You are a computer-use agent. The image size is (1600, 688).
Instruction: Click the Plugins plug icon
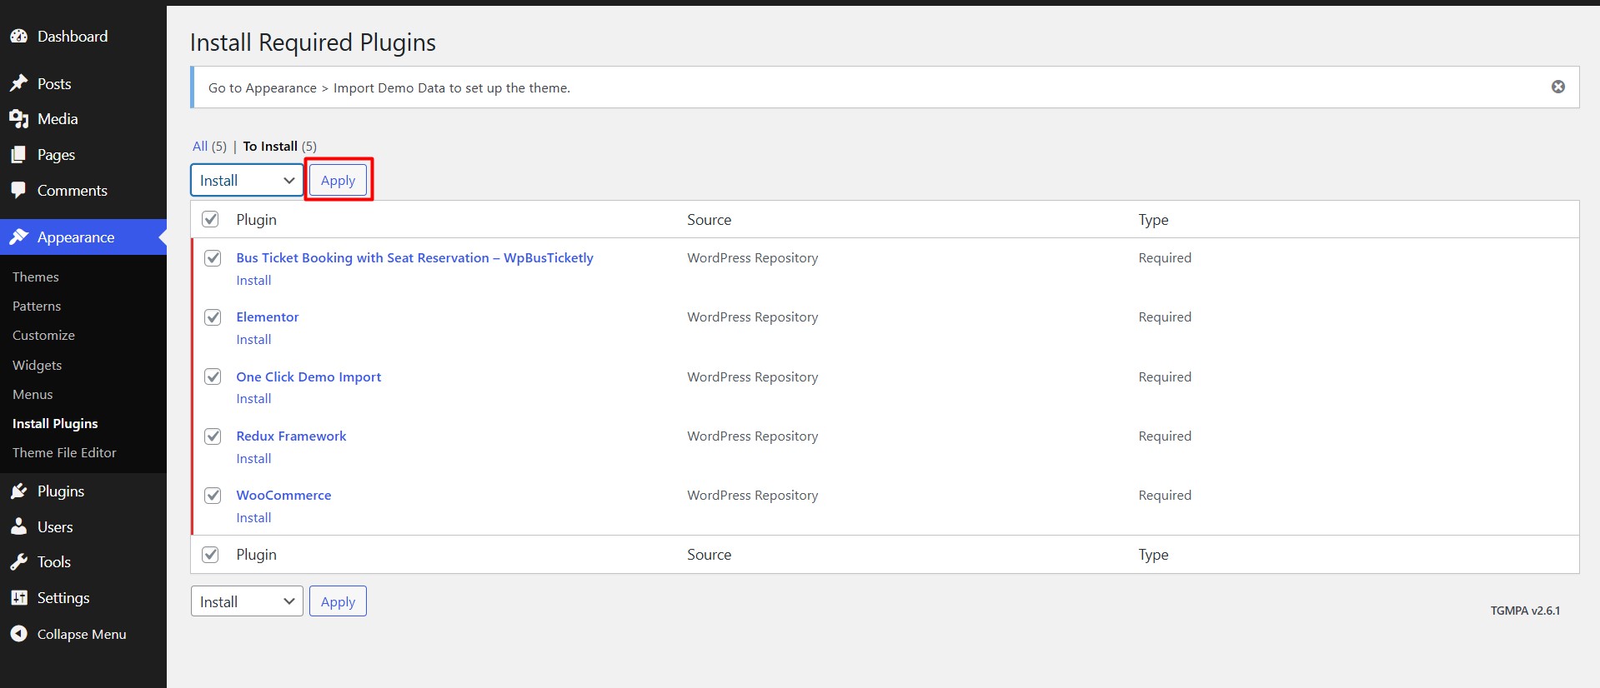point(18,491)
